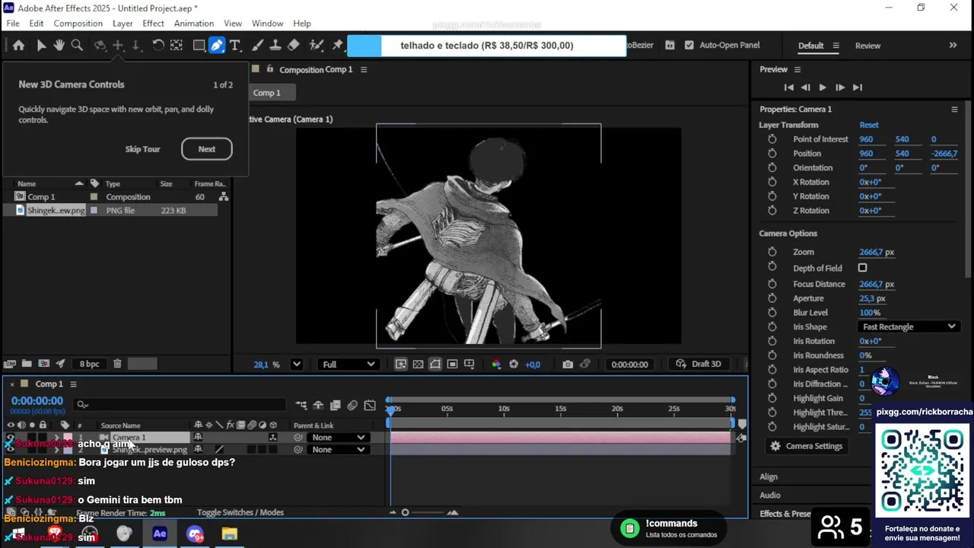Open composition mini-flowchart in timeline
Screen dimensions: 974x548
tap(301, 405)
